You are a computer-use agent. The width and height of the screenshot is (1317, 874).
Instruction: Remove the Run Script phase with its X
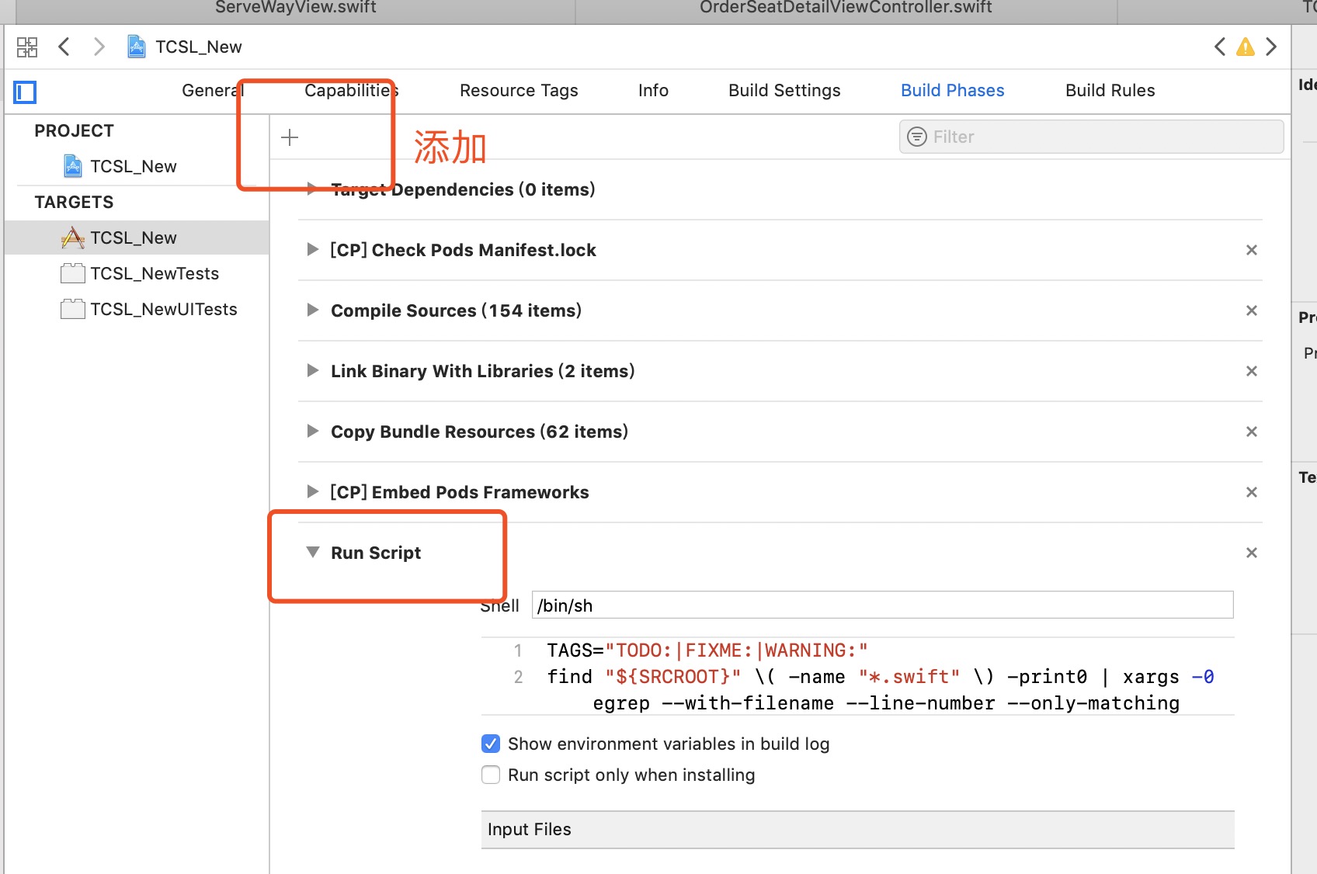click(x=1252, y=553)
